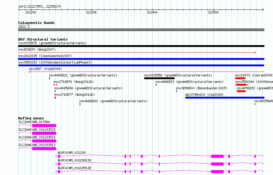273x175 pixels.
Task: Click the large exon of NLRC4|NM_001199138
Action: (217, 172)
